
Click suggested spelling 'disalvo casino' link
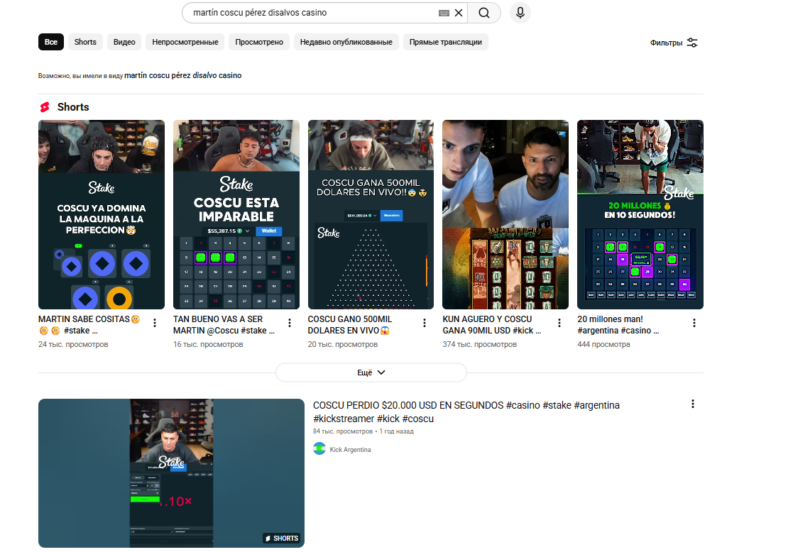tap(182, 75)
